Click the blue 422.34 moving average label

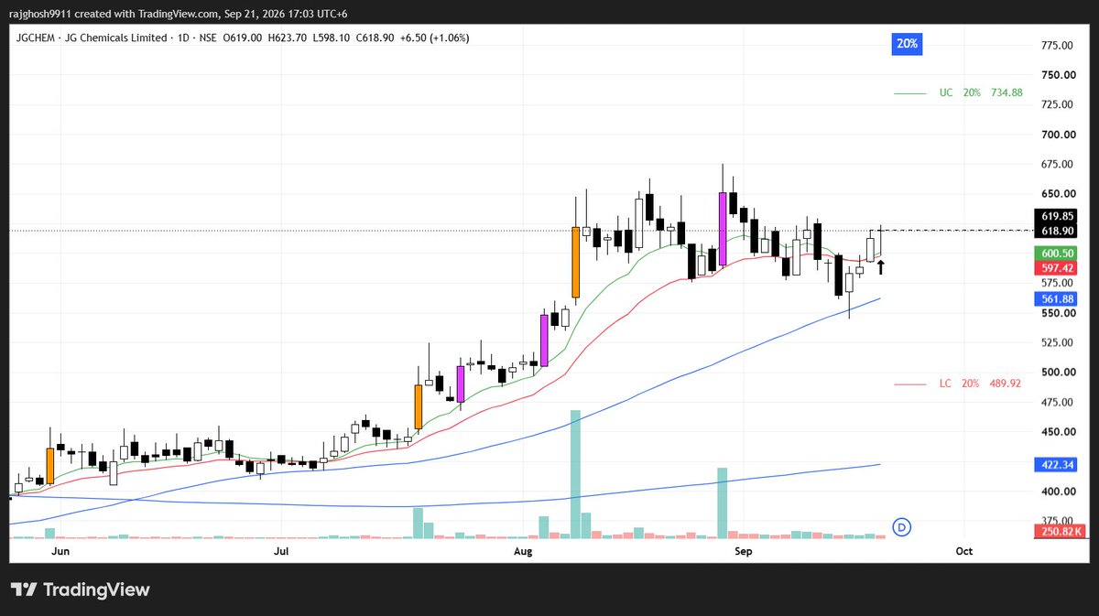pos(1057,465)
